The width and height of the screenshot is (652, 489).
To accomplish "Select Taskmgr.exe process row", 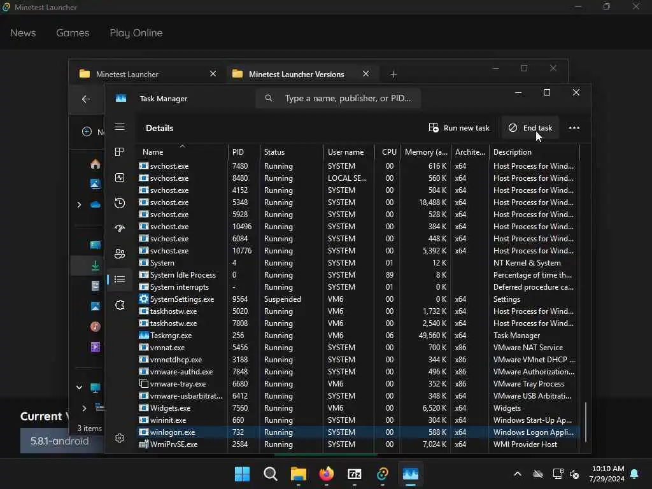I will tap(358, 335).
